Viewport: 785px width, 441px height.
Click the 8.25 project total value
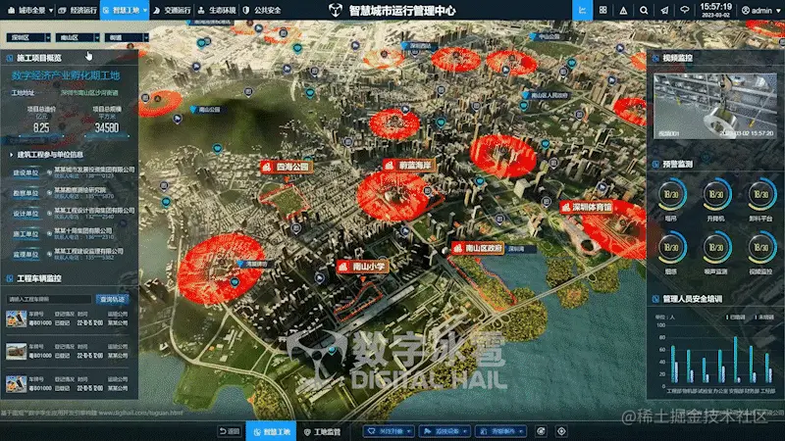[x=41, y=128]
